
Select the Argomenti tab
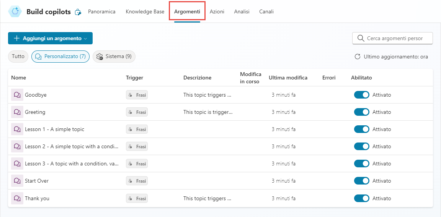tap(187, 11)
